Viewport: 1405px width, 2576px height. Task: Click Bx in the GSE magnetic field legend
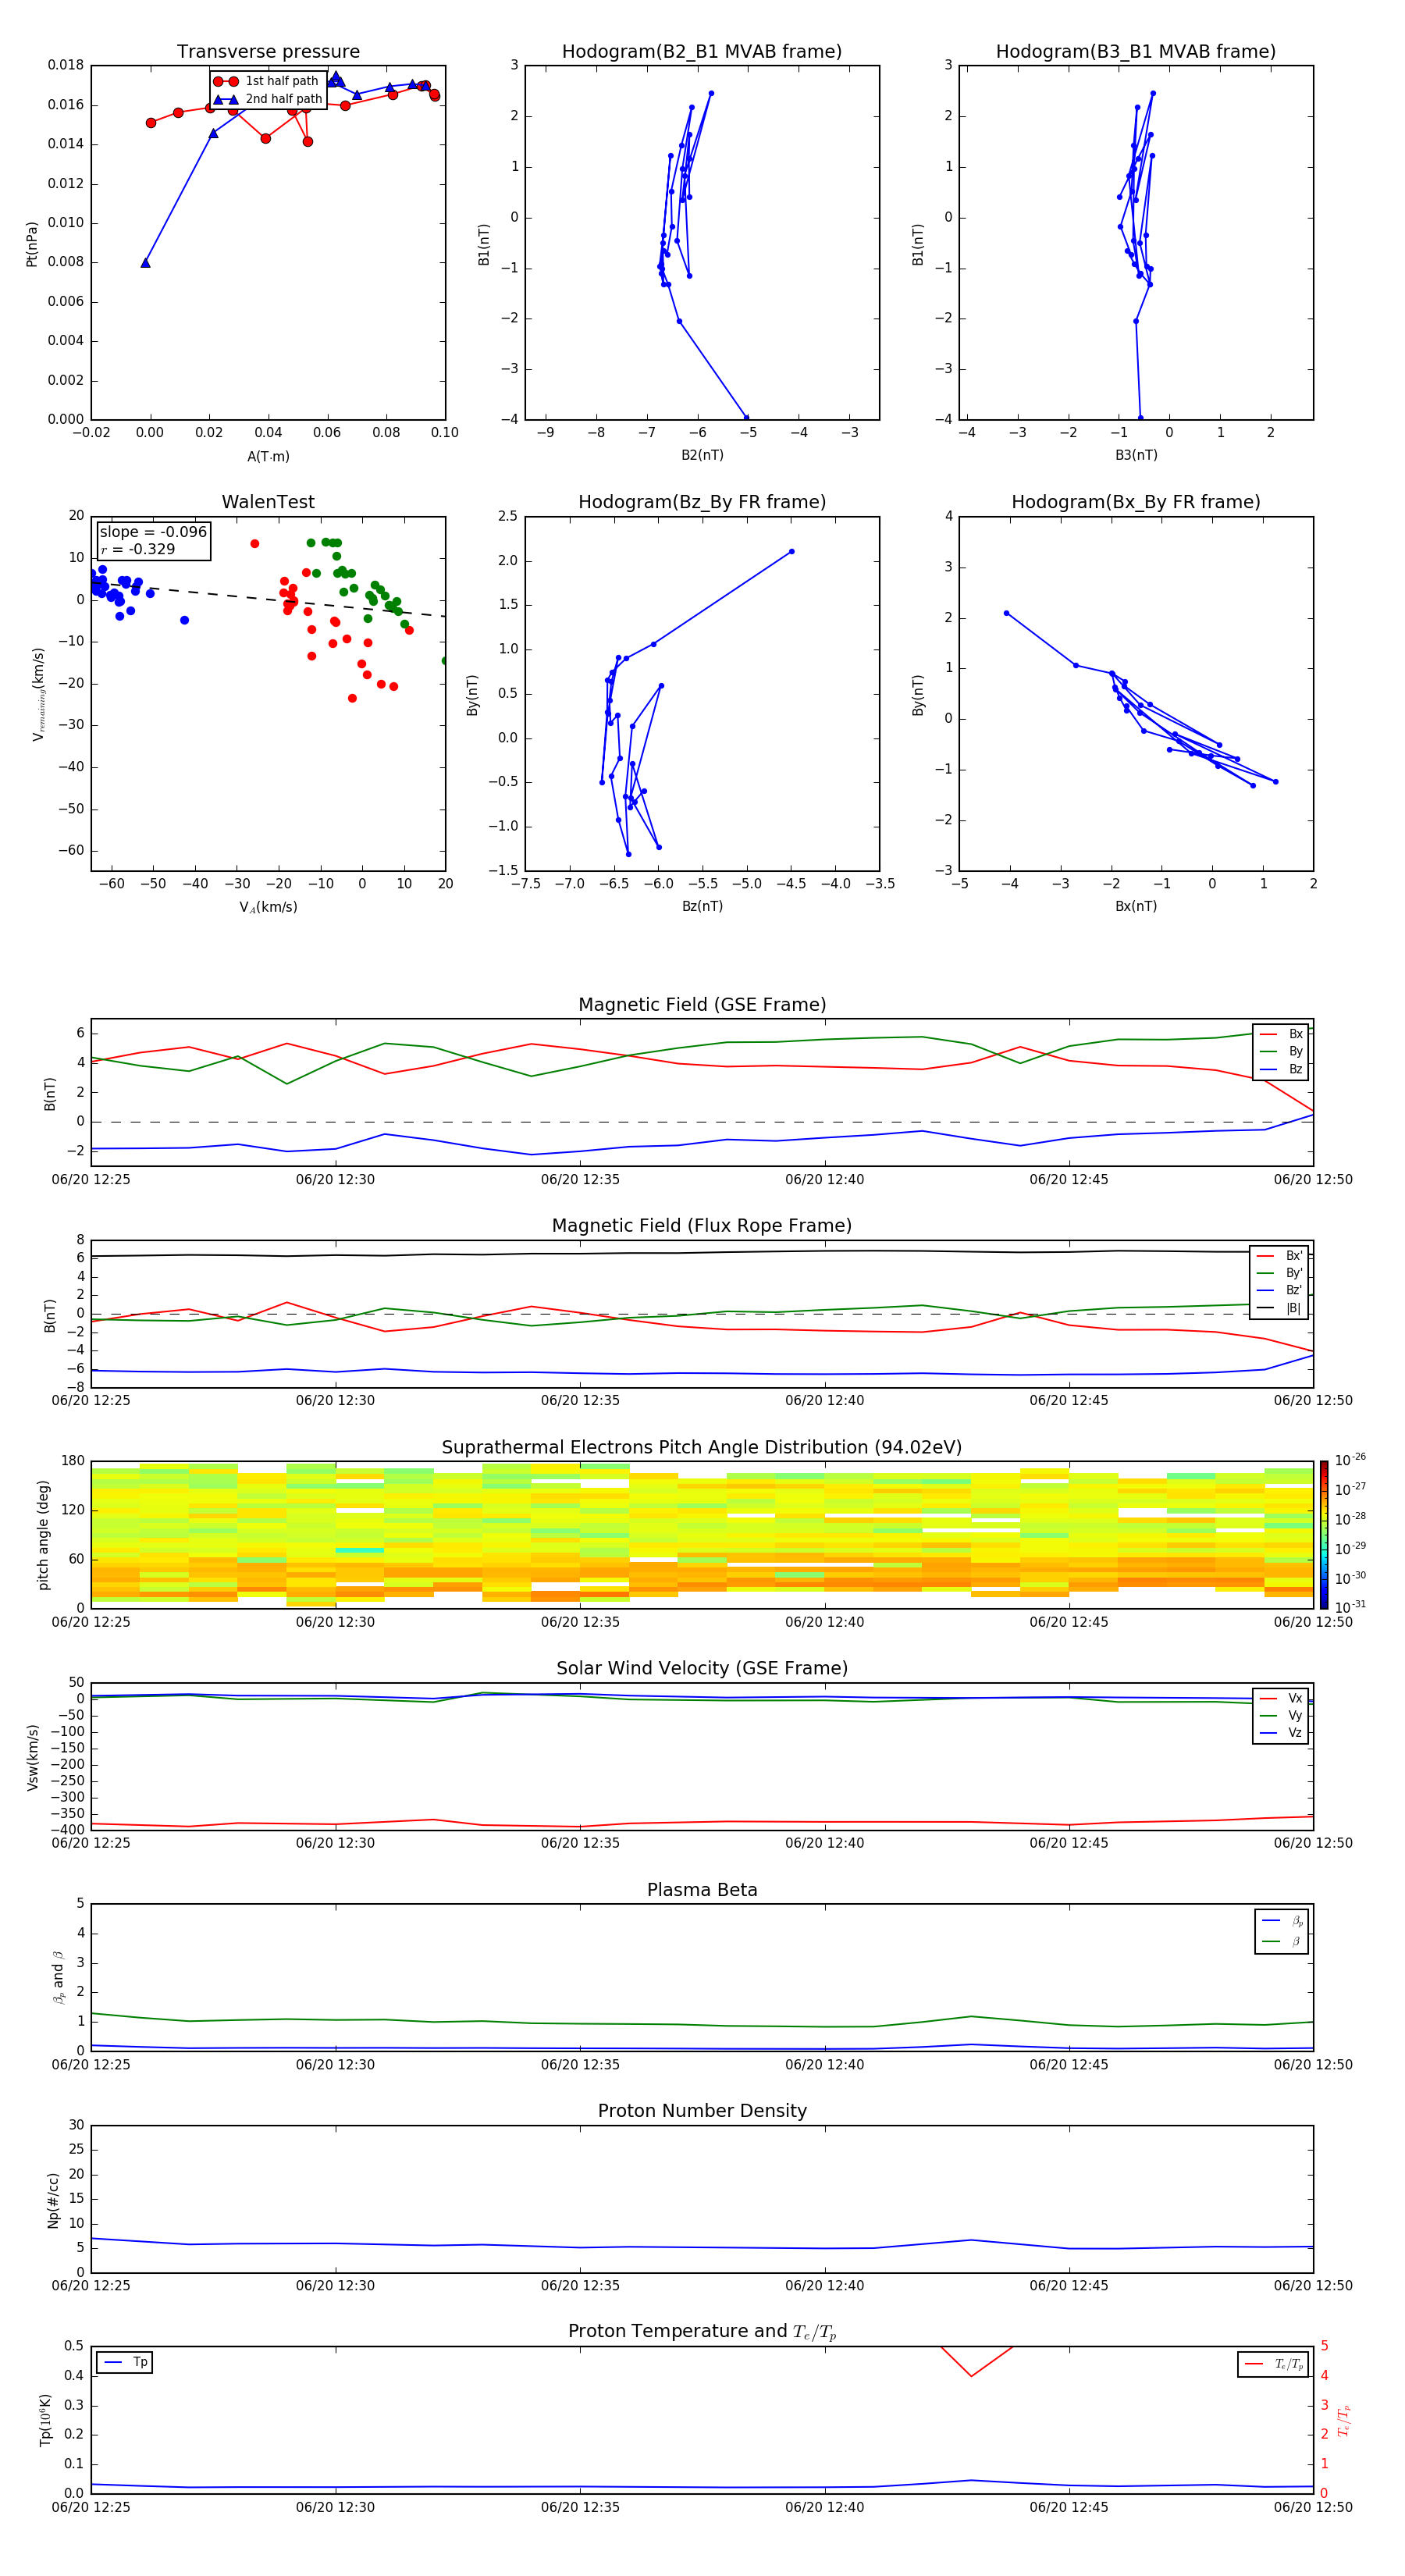(1282, 1034)
